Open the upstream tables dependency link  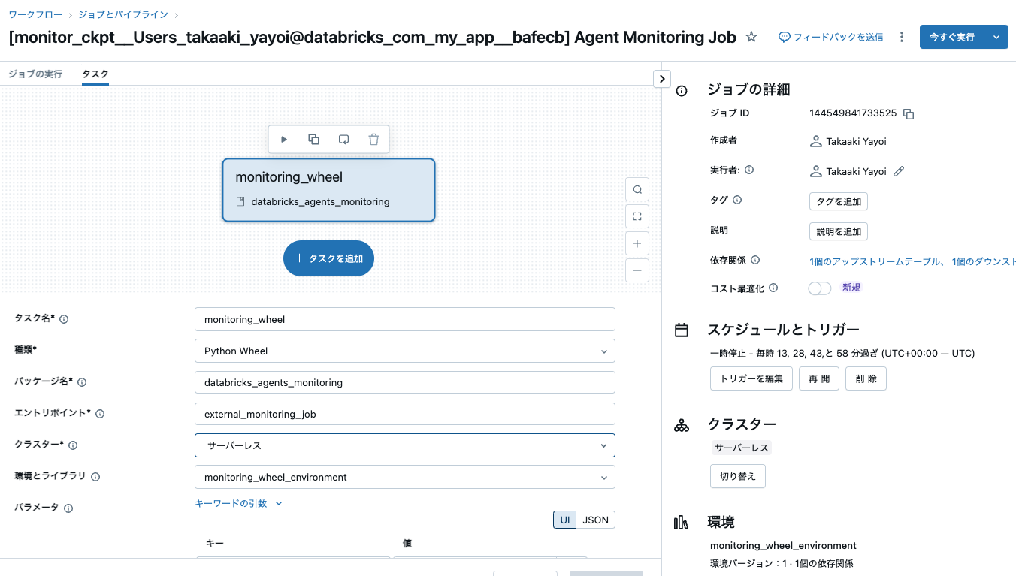875,261
